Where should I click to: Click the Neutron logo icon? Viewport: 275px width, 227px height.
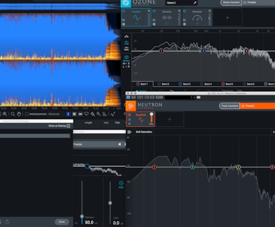pyautogui.click(x=131, y=106)
